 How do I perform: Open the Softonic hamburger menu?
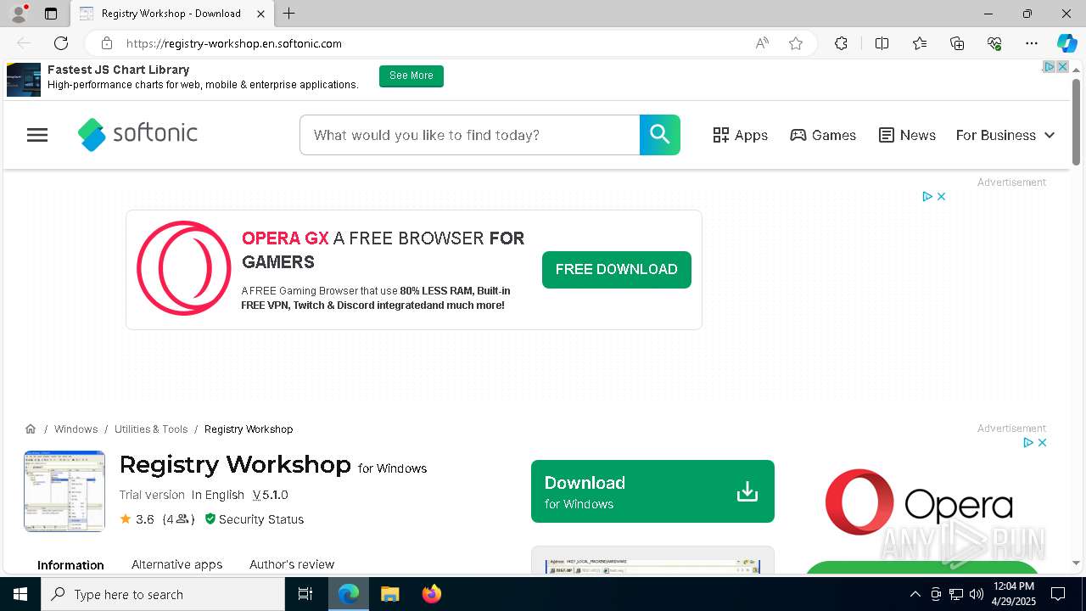click(37, 135)
